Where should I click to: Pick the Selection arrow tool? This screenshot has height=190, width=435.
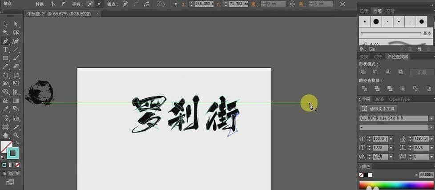pyautogui.click(x=6, y=24)
